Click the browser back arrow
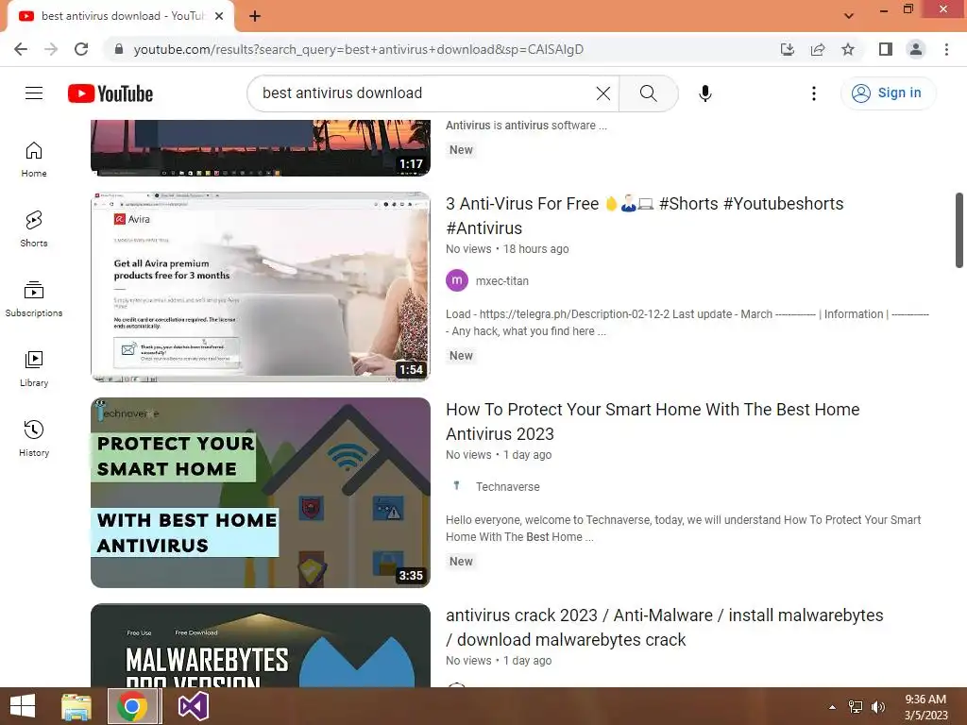The height and width of the screenshot is (725, 967). [x=21, y=49]
